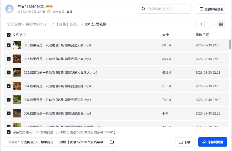Click size value 68.5M
232x151 pixels.
click(167, 45)
